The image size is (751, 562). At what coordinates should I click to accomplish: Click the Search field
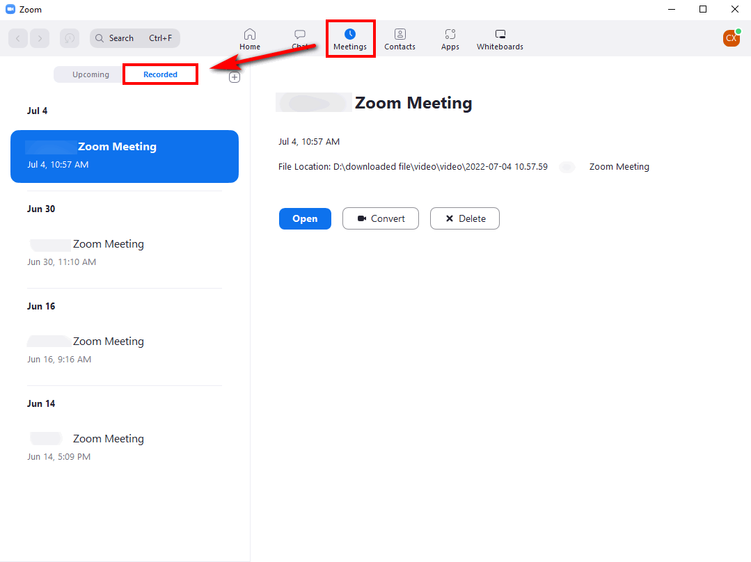(134, 38)
